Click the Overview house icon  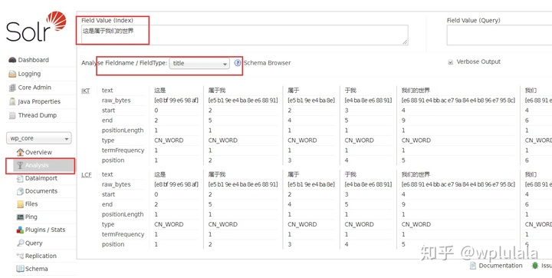tap(21, 152)
